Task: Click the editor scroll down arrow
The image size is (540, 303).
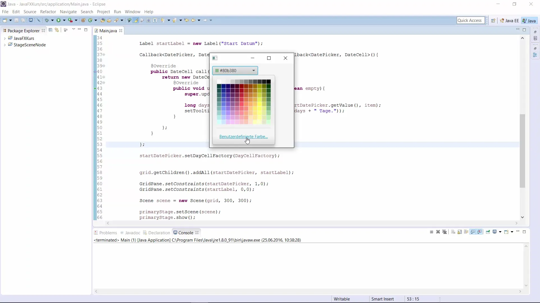Action: click(x=522, y=217)
